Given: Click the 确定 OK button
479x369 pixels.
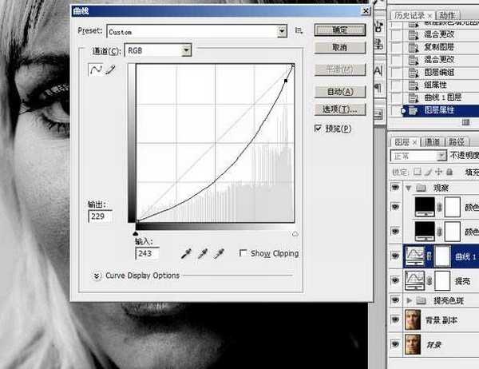Looking at the screenshot, I should (x=339, y=30).
